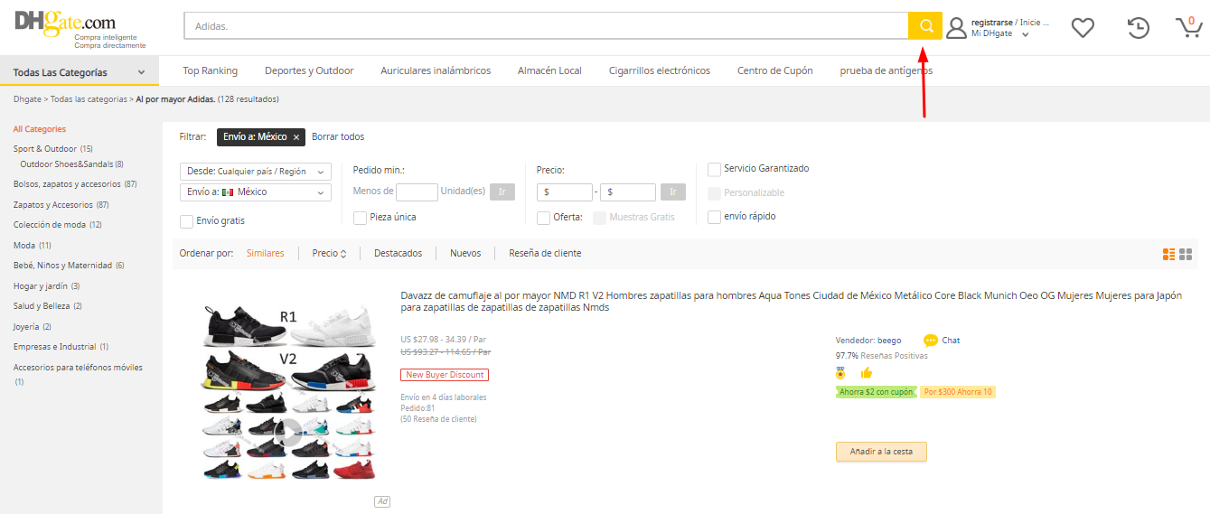Tick the Oferta checkbox

[x=543, y=218]
